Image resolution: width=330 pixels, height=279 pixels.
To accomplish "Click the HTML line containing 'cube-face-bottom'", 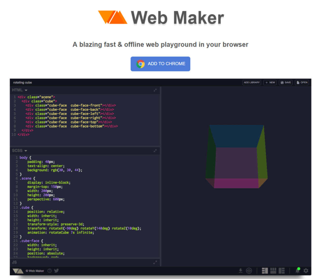I will point(72,126).
